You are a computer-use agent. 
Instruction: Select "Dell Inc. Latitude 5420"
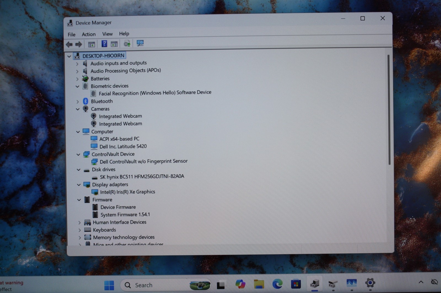pos(123,146)
